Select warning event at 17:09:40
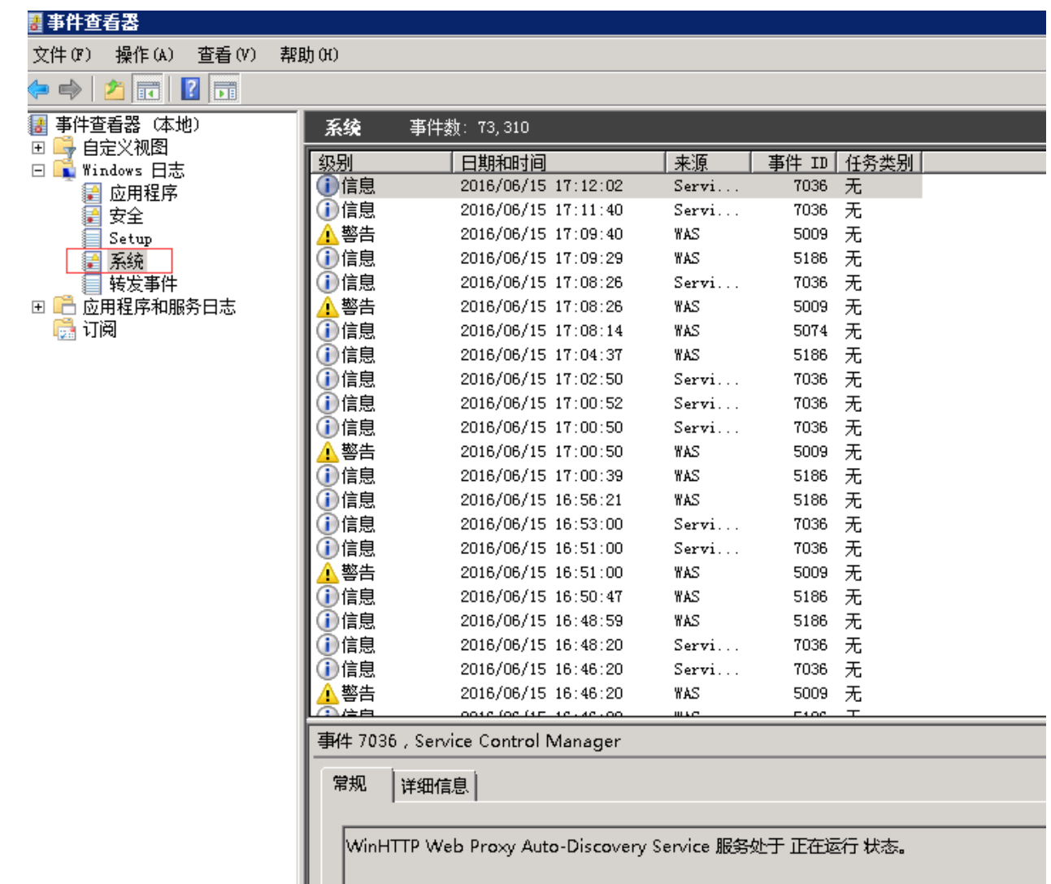Screen dimensions: 1051x884 click(541, 234)
